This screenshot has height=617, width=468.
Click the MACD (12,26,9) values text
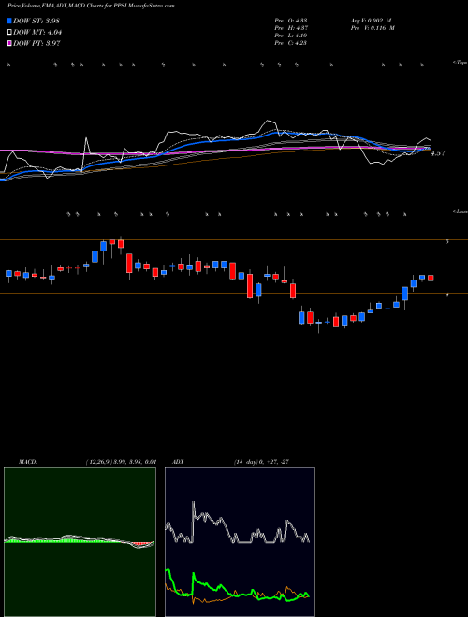click(121, 462)
